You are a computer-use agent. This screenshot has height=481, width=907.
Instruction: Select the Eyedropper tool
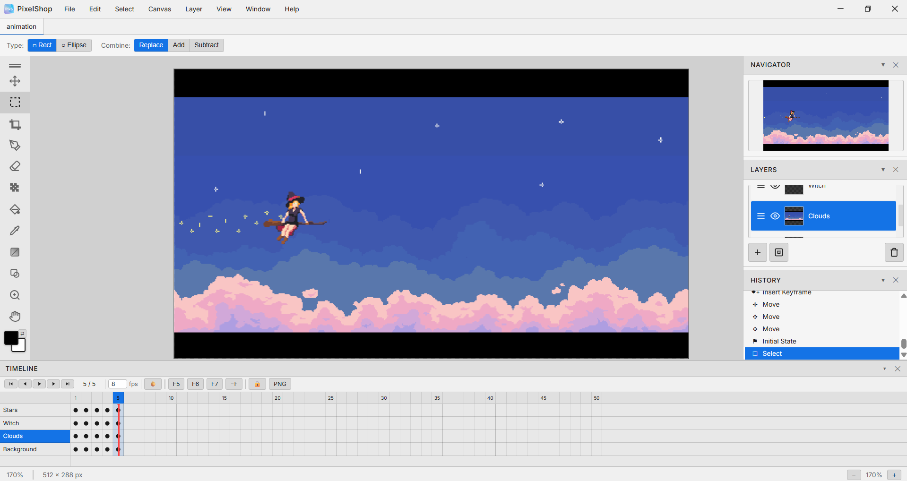point(15,231)
